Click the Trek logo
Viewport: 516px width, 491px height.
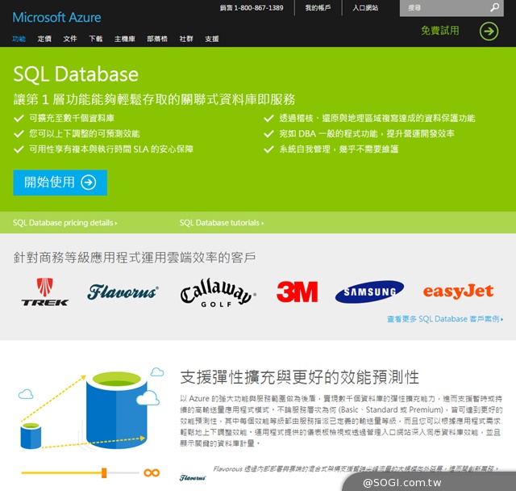(x=45, y=292)
